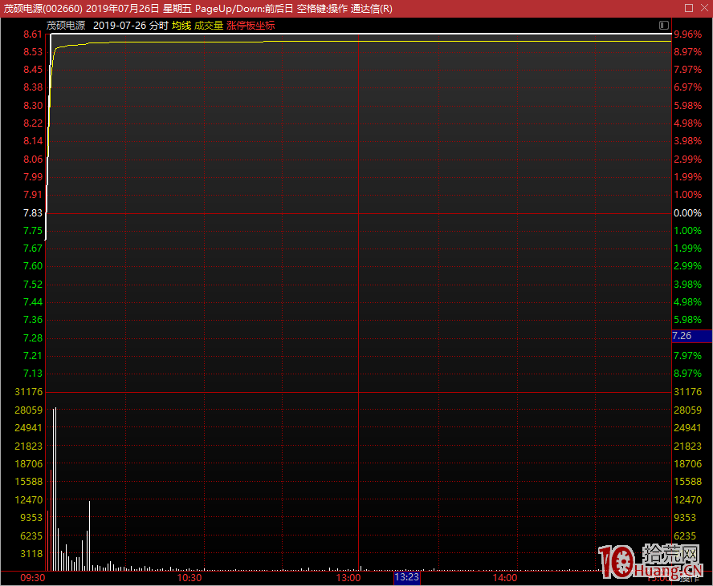Click the right volume axis label 21823
713x586 pixels.
click(x=687, y=447)
